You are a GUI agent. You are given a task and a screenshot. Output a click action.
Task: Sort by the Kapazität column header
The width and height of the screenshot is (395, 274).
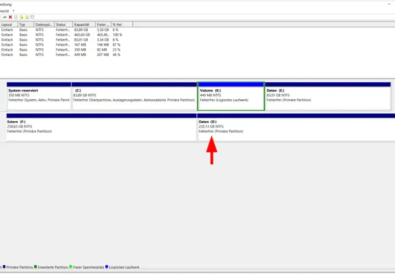click(84, 25)
